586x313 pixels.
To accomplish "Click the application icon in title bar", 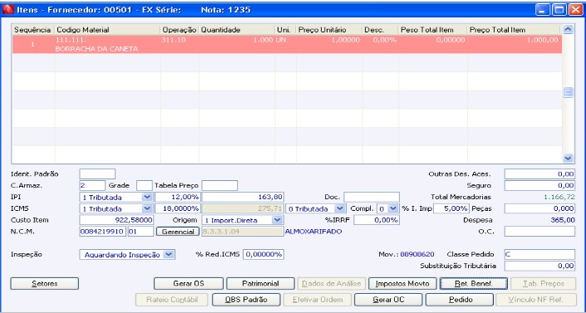I will click(7, 10).
